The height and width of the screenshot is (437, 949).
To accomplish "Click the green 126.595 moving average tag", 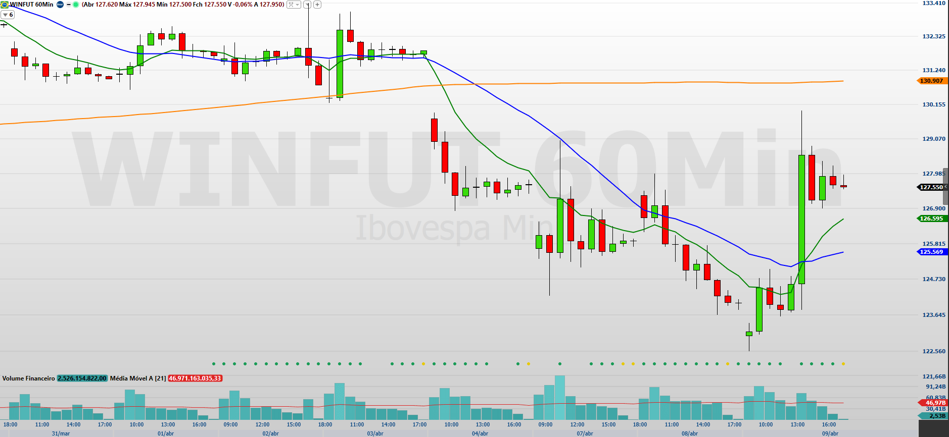I will pyautogui.click(x=931, y=219).
